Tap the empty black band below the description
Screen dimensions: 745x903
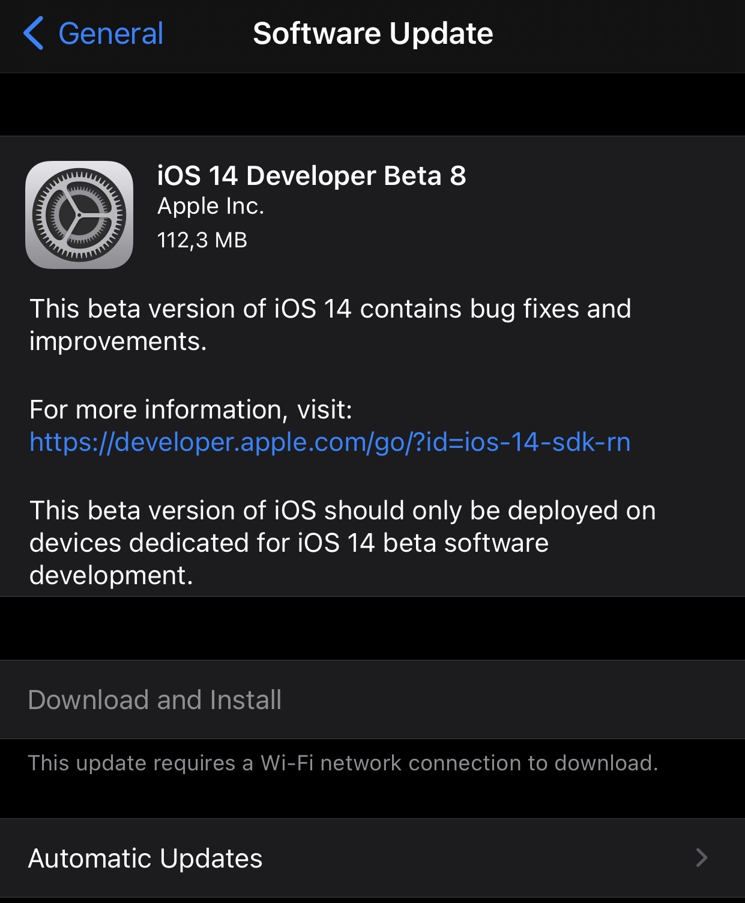coord(372,628)
